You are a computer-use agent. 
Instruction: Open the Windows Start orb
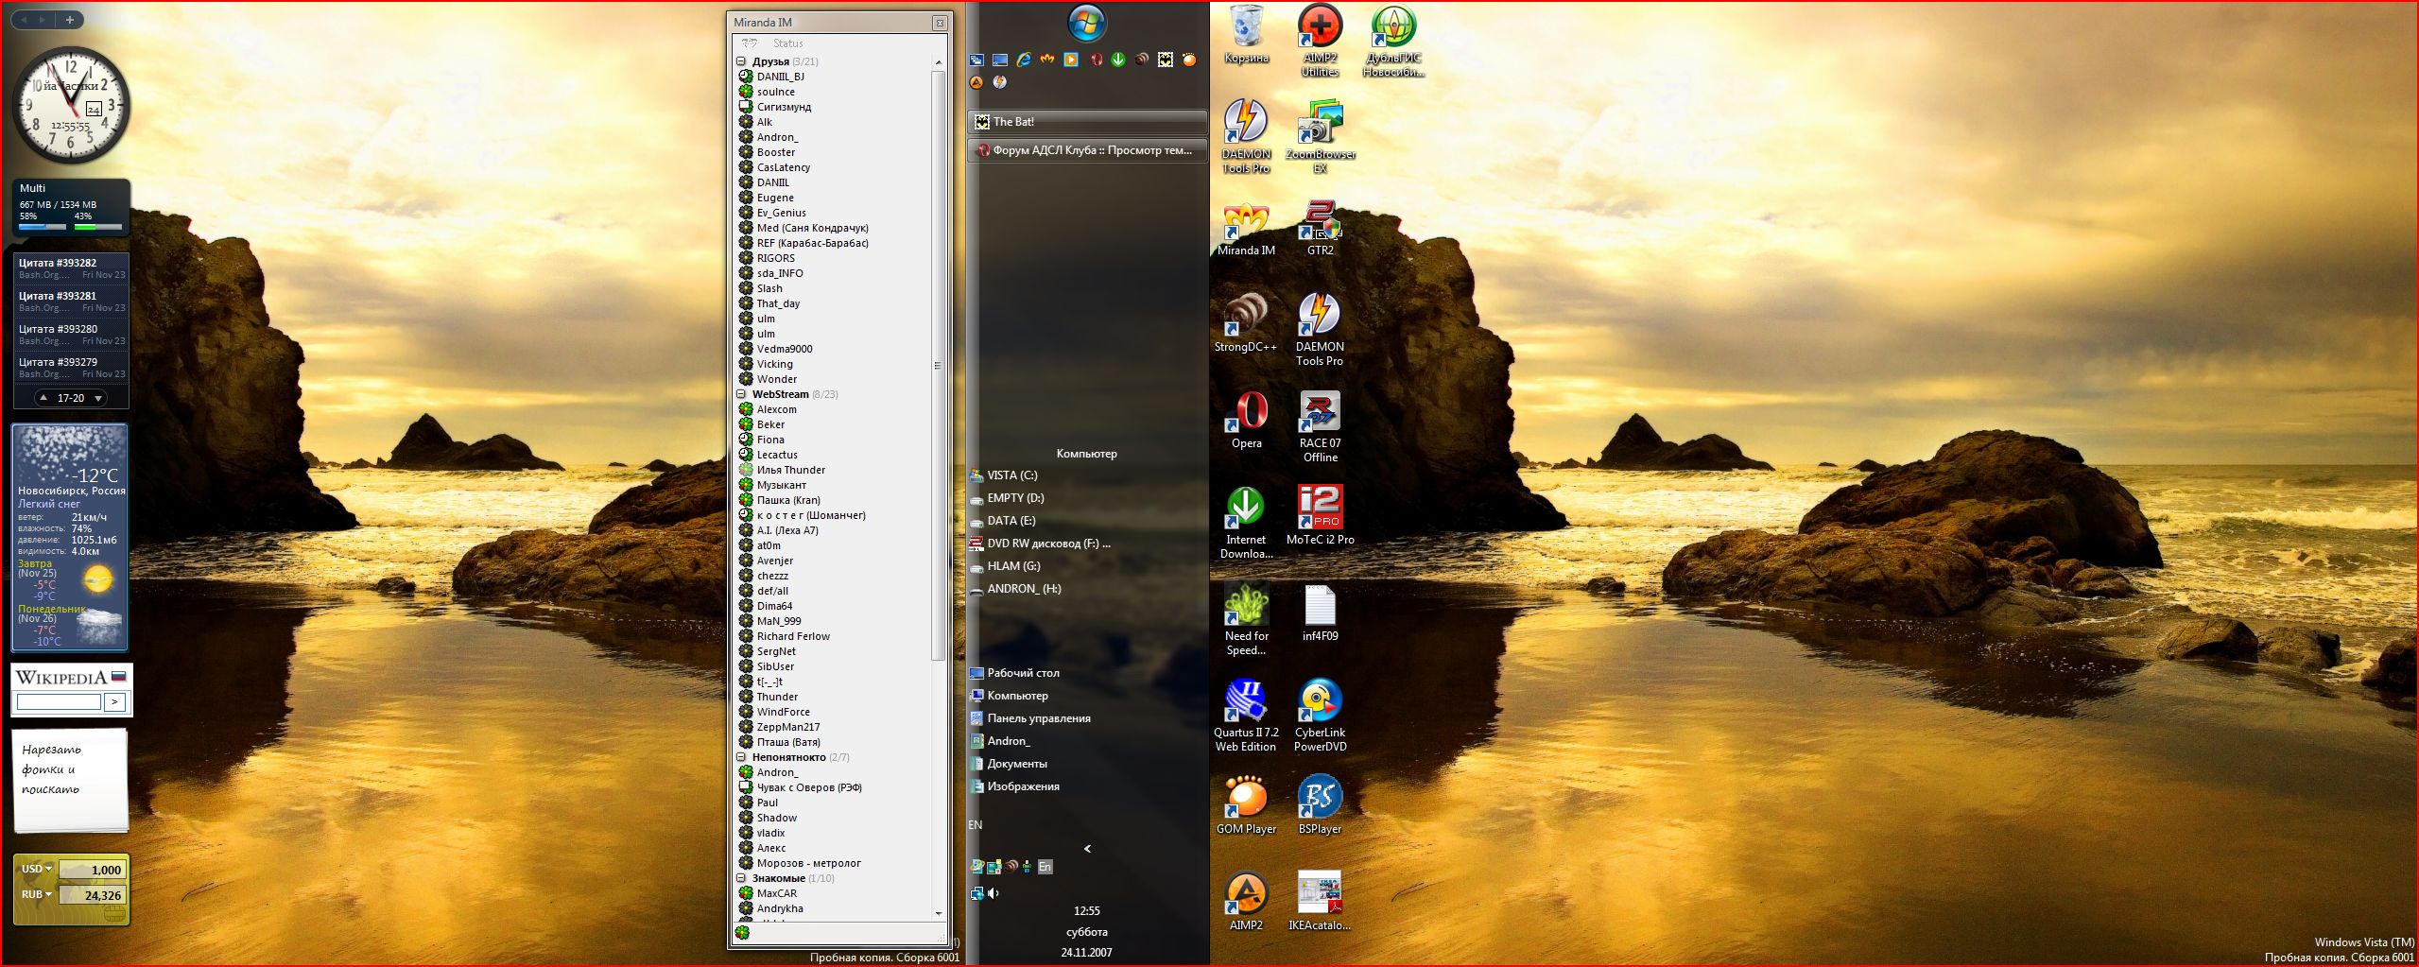1086,23
